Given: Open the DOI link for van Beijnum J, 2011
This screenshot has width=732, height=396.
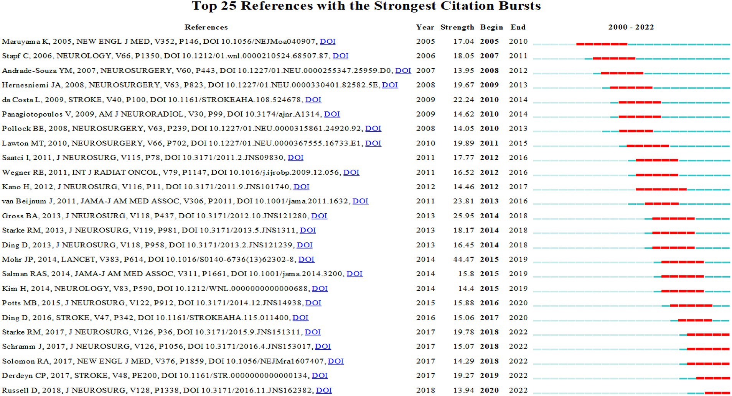Looking at the screenshot, I should click(x=361, y=201).
